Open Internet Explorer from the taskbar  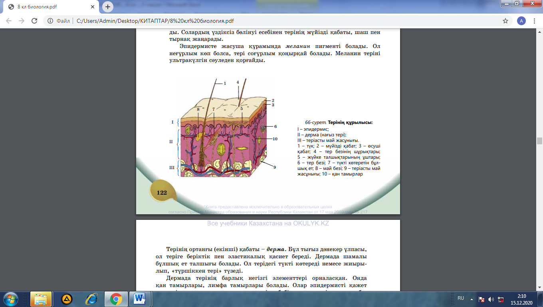coord(91,299)
